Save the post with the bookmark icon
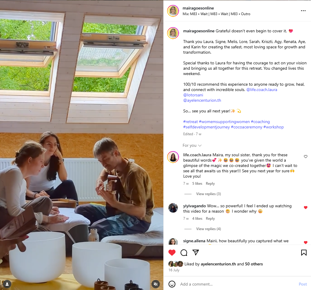 pos(304,253)
